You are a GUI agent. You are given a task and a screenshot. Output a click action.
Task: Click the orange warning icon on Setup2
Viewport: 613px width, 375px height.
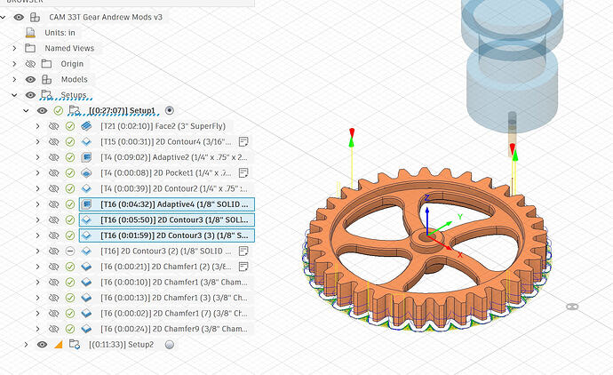point(59,344)
